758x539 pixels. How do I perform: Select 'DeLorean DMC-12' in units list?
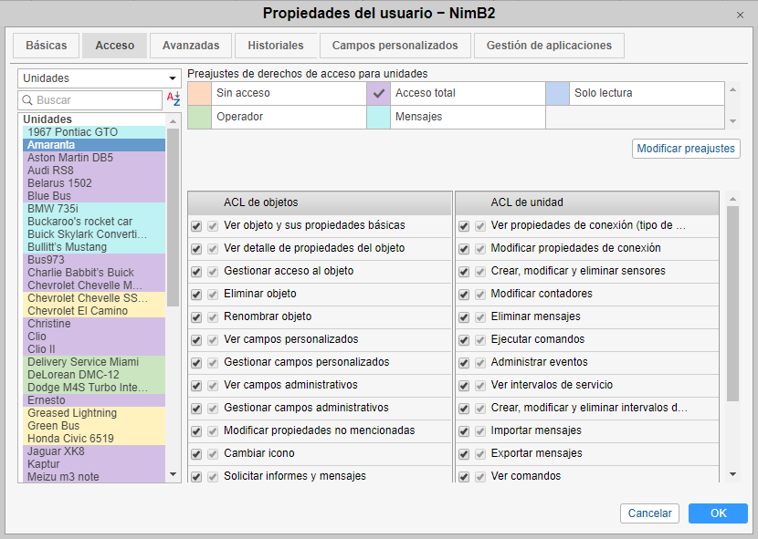[73, 375]
